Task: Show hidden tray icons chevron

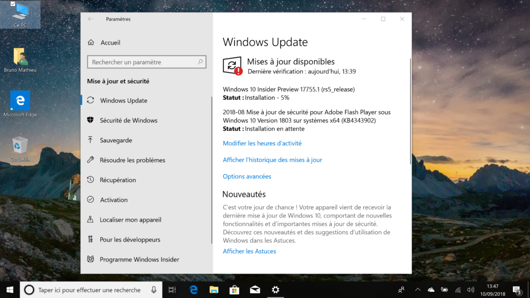Action: click(418, 290)
